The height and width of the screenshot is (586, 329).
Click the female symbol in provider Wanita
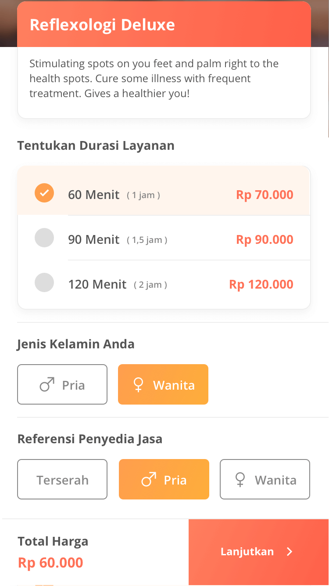click(x=240, y=480)
